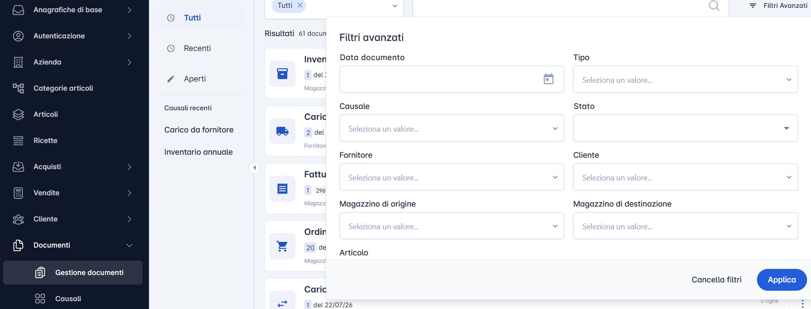Select Carico da fornitore recent causale
The height and width of the screenshot is (309, 811).
[199, 130]
